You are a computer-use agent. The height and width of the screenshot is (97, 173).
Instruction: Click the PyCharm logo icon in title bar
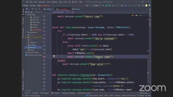coord(24,2)
